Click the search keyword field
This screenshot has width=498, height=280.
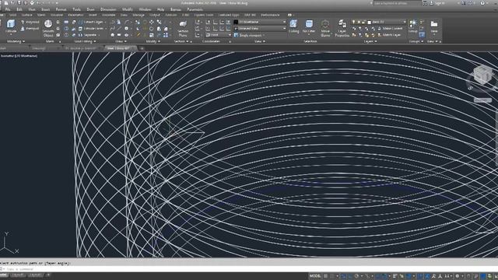click(x=397, y=3)
